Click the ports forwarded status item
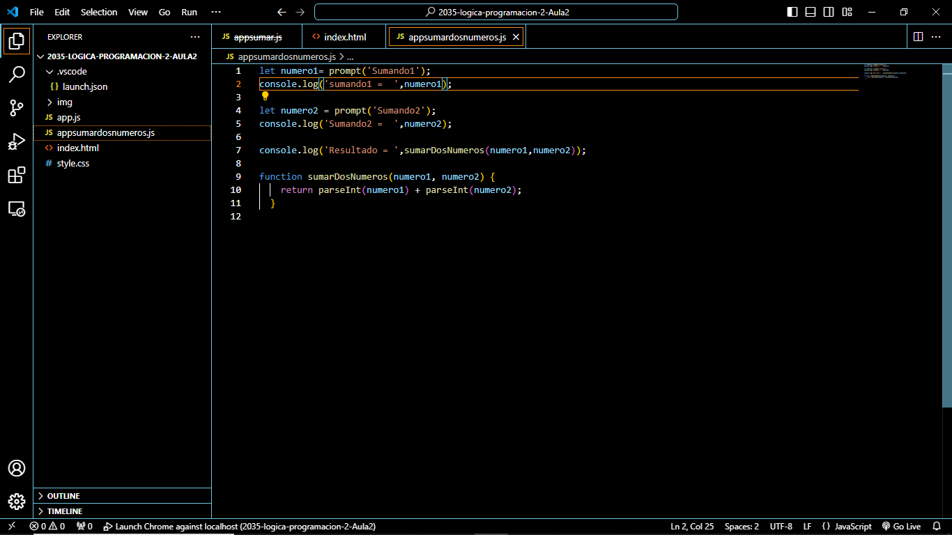Viewport: 952px width, 535px height. (x=84, y=527)
